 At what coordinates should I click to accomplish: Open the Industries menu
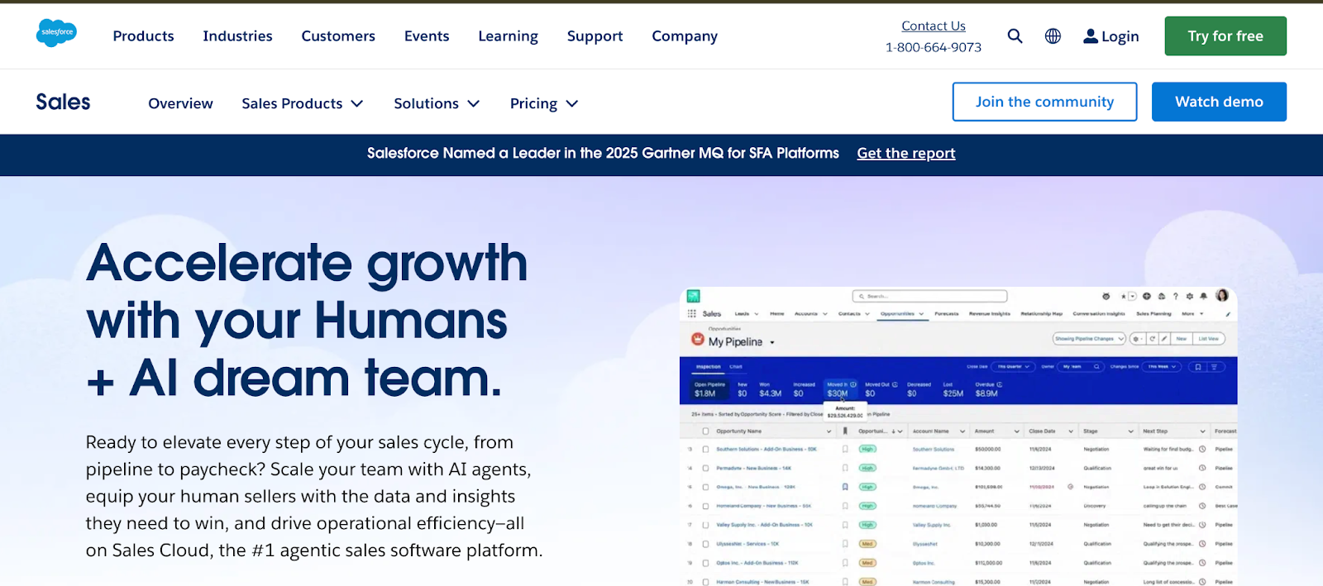pyautogui.click(x=237, y=36)
